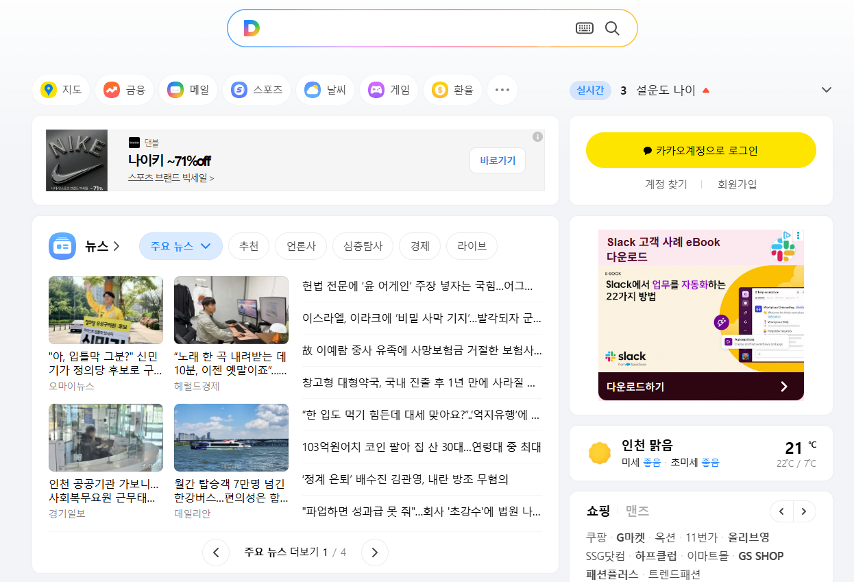The width and height of the screenshot is (854, 582).
Task: Select the 언론사 news tab
Action: (301, 246)
